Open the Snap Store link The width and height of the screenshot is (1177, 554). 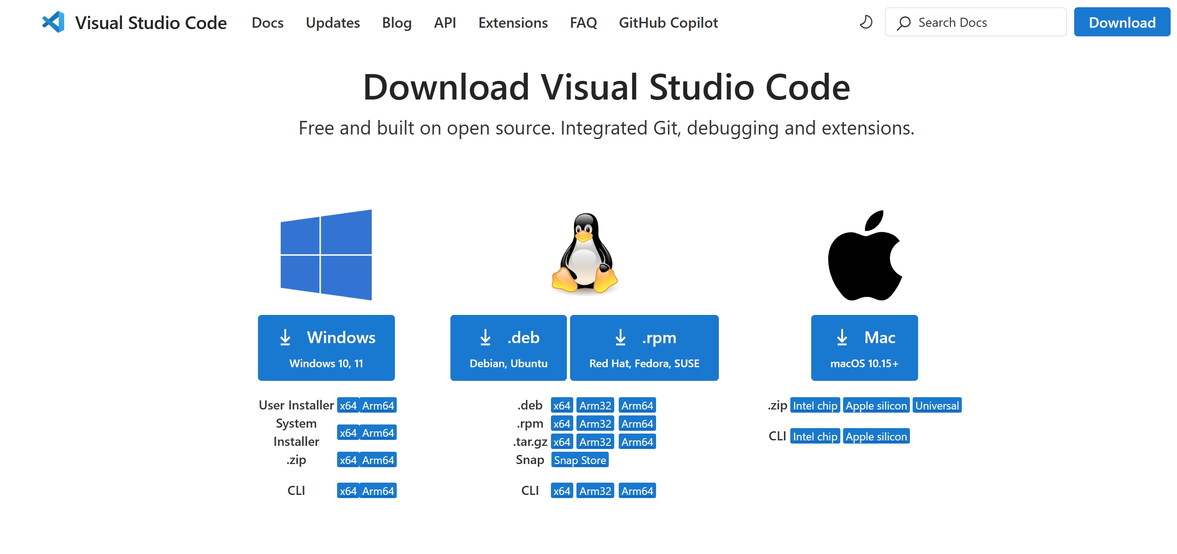(x=580, y=460)
